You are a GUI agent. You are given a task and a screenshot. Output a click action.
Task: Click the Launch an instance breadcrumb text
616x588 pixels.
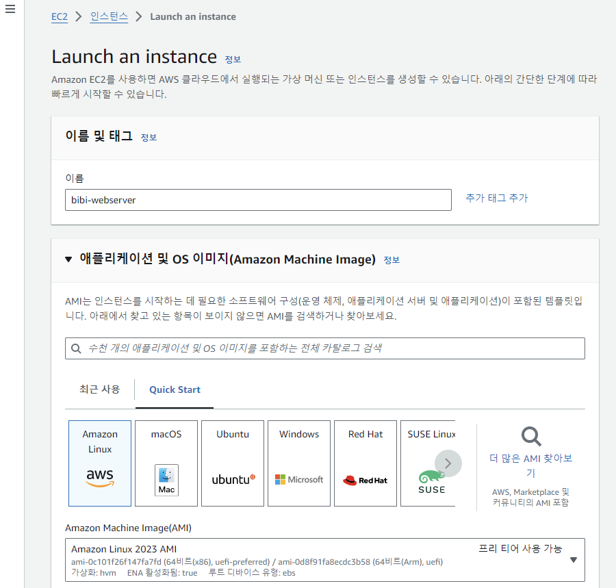click(193, 16)
